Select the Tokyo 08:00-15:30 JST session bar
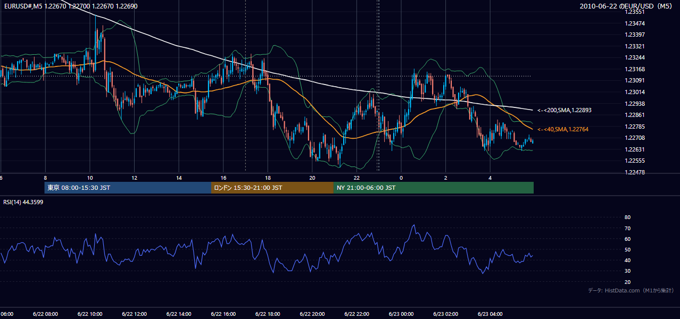Viewport: 680px width, 319px height. point(128,188)
